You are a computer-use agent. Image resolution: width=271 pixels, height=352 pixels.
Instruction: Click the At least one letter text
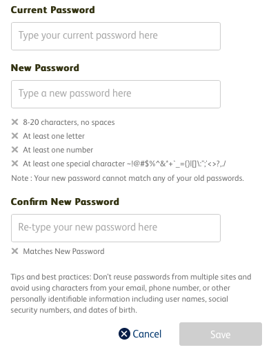[54, 136]
